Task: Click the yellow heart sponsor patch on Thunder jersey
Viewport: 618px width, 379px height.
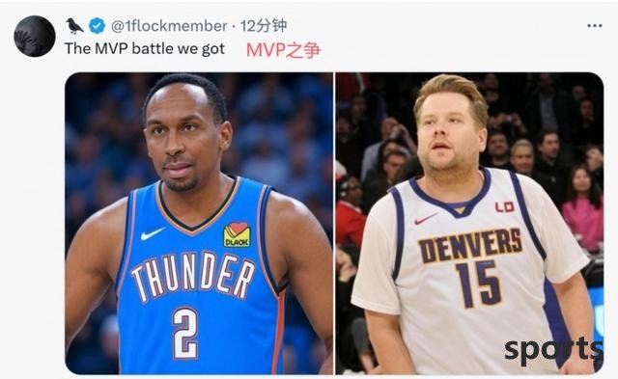Action: coord(237,234)
